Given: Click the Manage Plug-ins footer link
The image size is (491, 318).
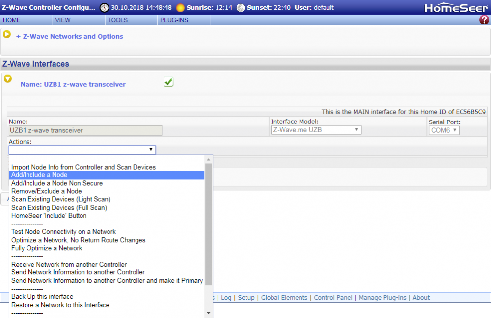Looking at the screenshot, I should 382,298.
